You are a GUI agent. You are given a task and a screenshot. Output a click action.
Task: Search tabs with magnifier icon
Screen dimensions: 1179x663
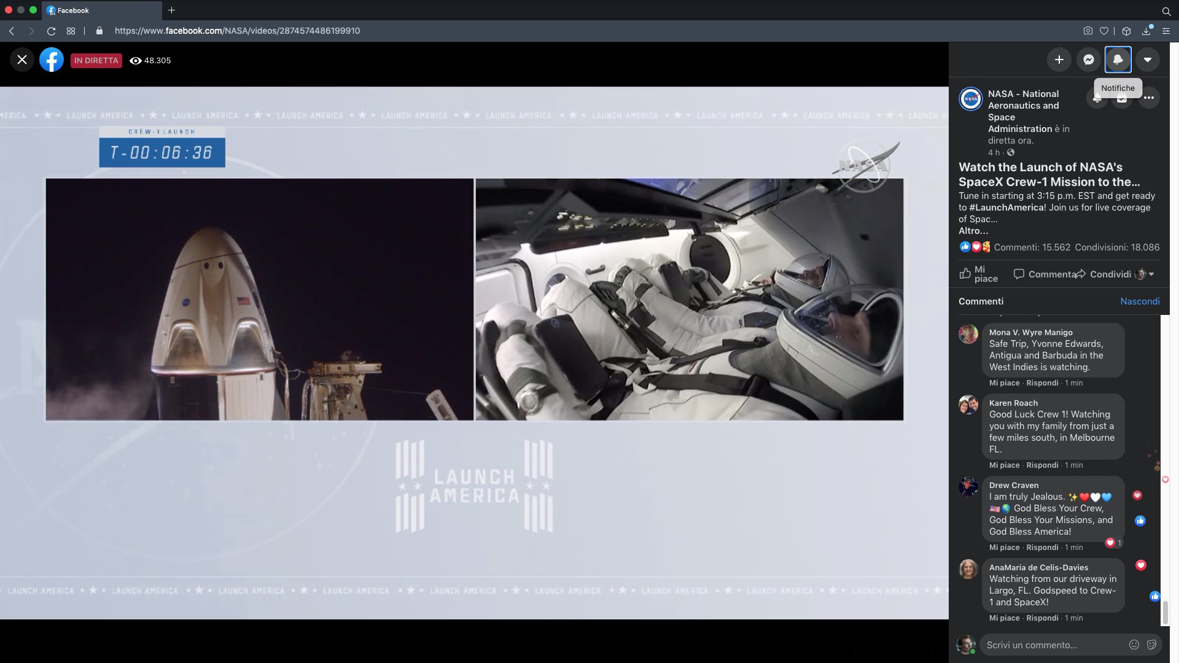pyautogui.click(x=1166, y=11)
